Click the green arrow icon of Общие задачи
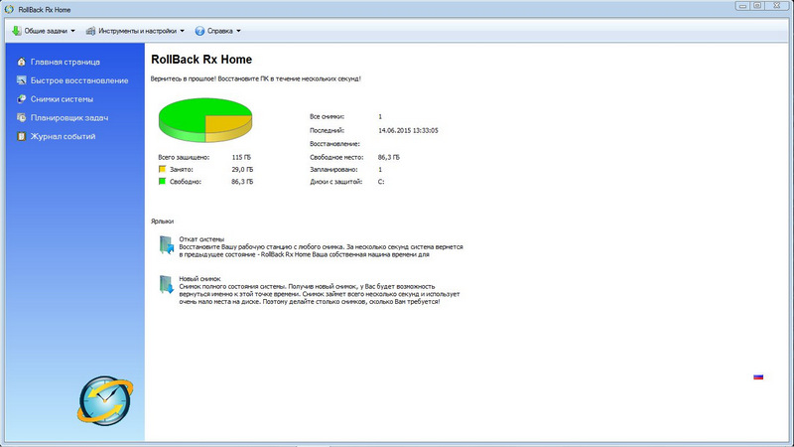 [17, 31]
